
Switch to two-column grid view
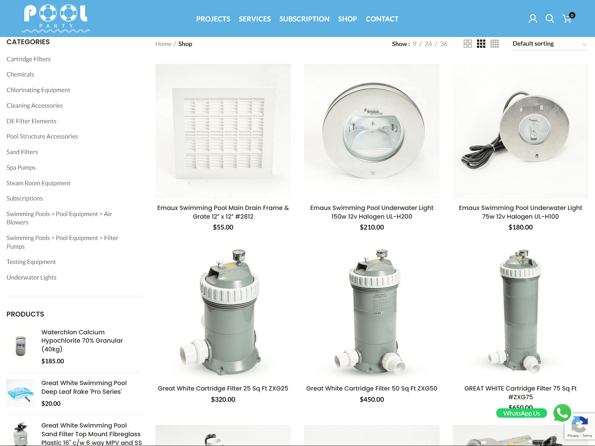click(468, 44)
